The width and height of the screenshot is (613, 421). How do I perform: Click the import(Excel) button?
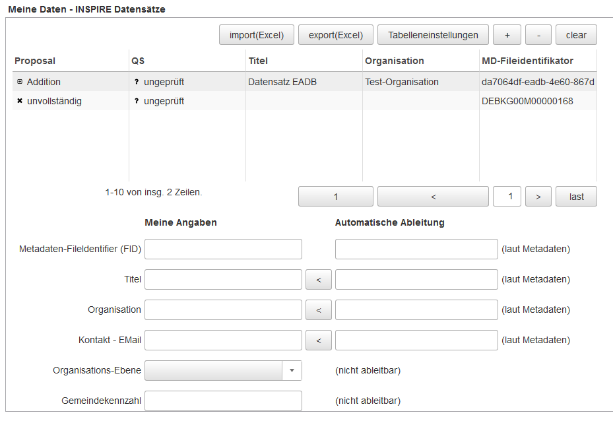tap(257, 35)
